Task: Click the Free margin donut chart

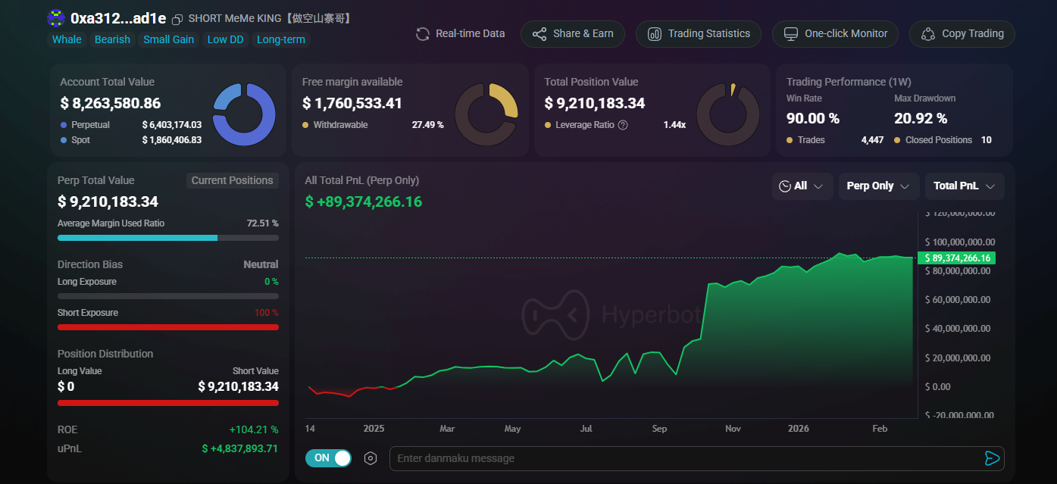Action: pyautogui.click(x=486, y=114)
